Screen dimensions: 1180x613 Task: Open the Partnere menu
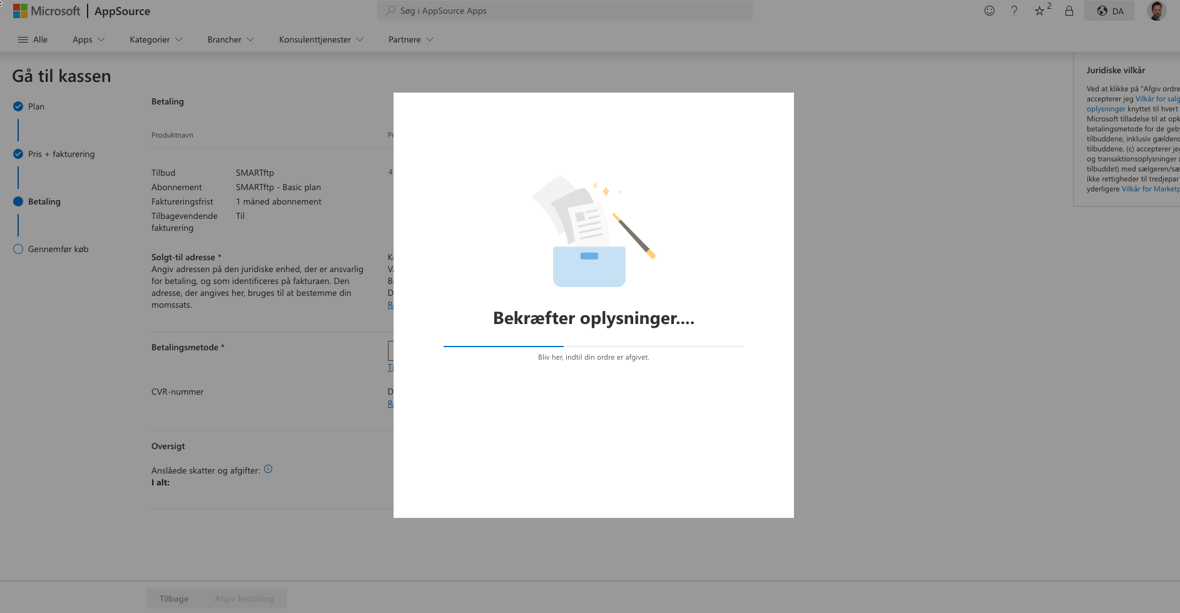point(410,39)
